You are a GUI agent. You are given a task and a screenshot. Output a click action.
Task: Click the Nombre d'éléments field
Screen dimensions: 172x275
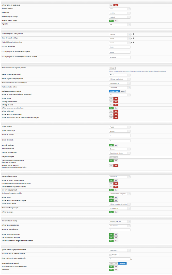pyautogui.click(x=120, y=141)
